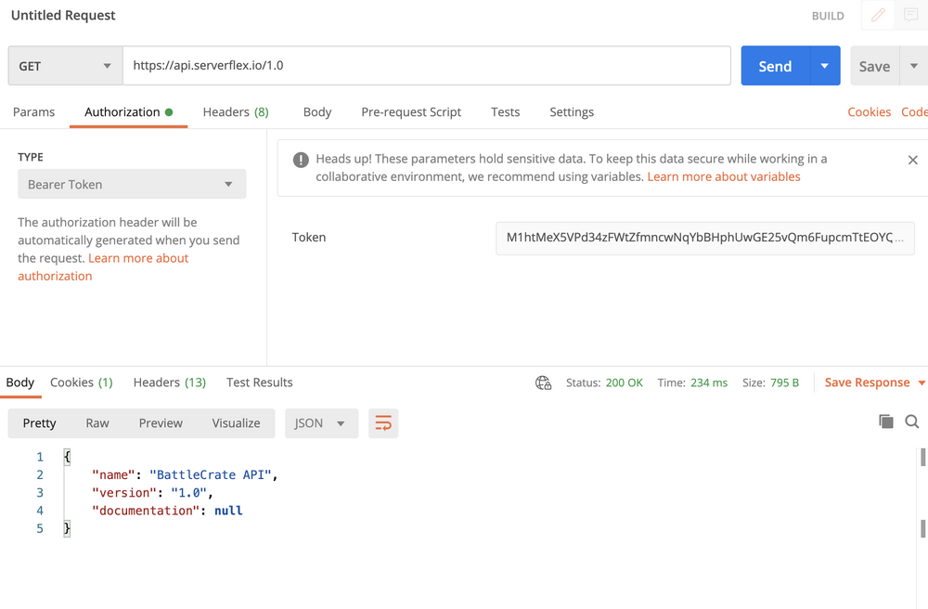Click the warning exclamation icon in the notice
The image size is (928, 609).
click(x=301, y=160)
